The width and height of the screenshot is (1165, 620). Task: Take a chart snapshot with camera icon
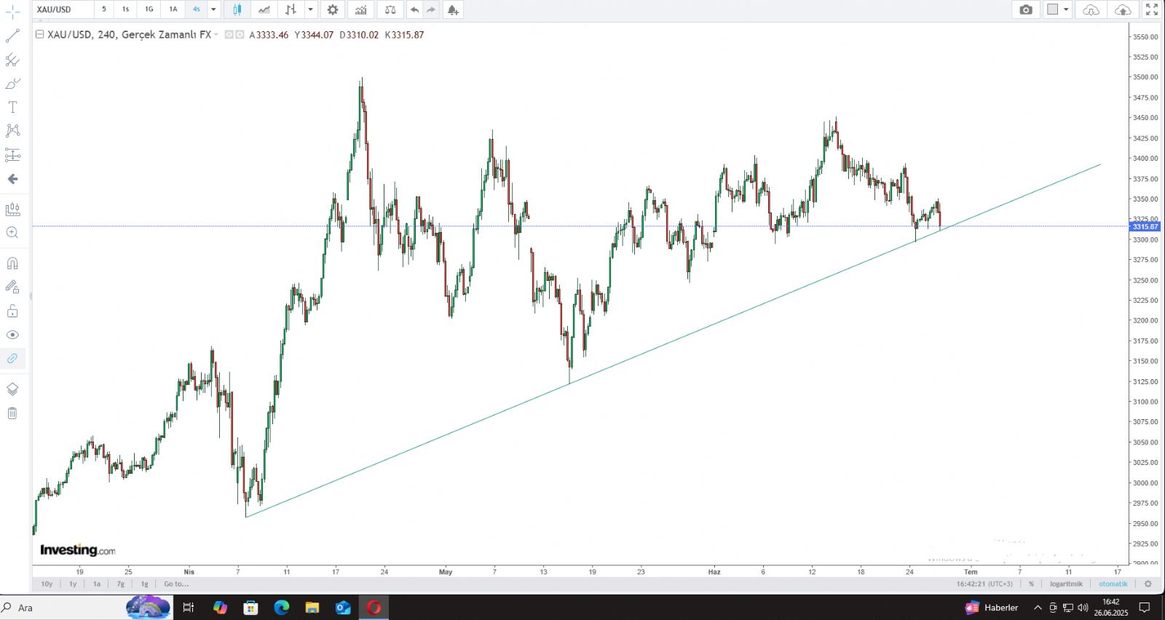(1026, 9)
